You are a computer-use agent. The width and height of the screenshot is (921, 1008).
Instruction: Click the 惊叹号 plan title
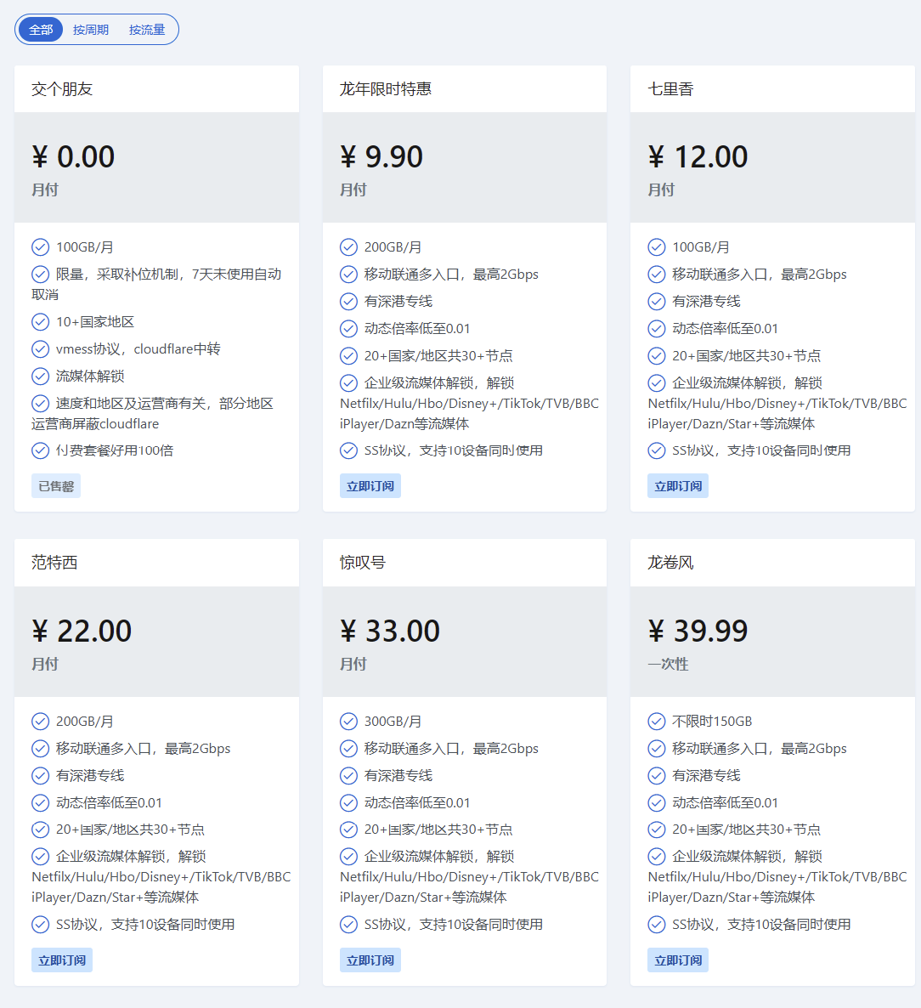[x=363, y=563]
